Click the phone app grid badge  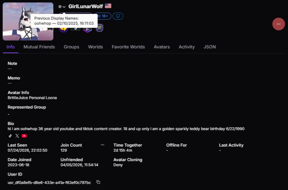coord(99,28)
